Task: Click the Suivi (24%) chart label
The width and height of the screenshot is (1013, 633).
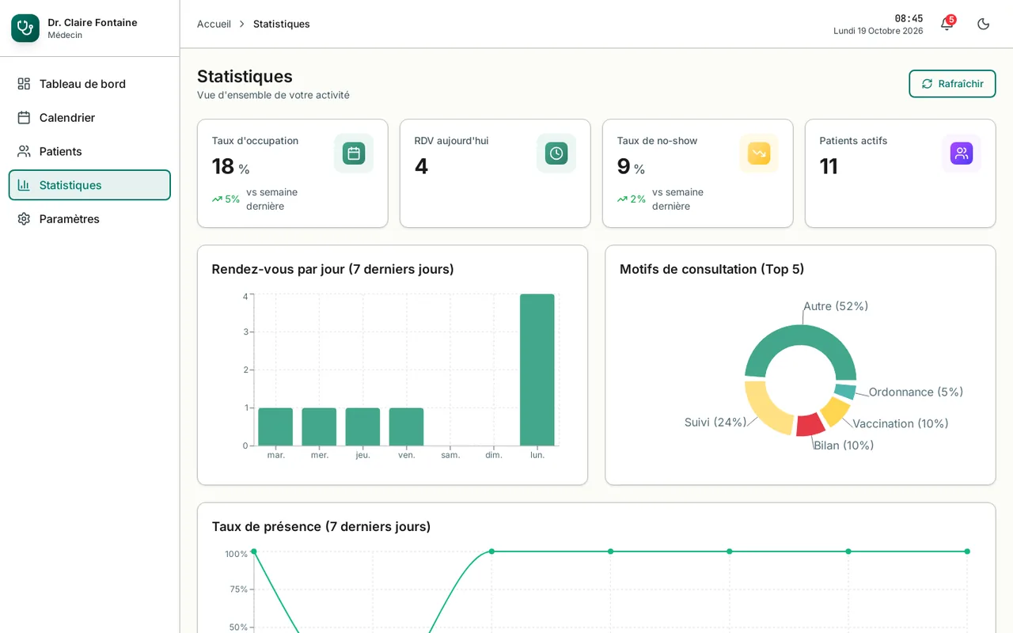Action: [x=715, y=423]
